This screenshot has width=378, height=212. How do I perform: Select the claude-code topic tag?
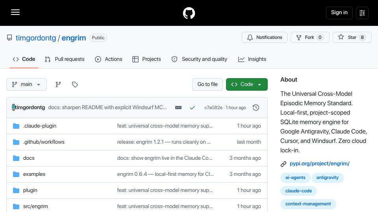click(298, 191)
